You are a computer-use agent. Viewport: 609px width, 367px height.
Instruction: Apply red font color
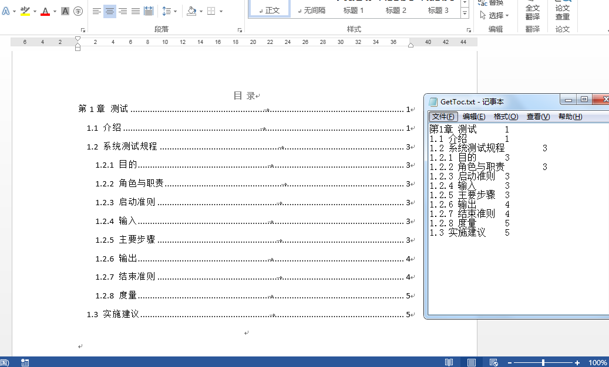tap(45, 11)
